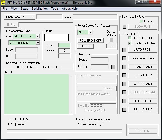Screen dimensions: 162x140
Task: Open the 3.0 V supply voltage dropdown
Action: pos(90,32)
